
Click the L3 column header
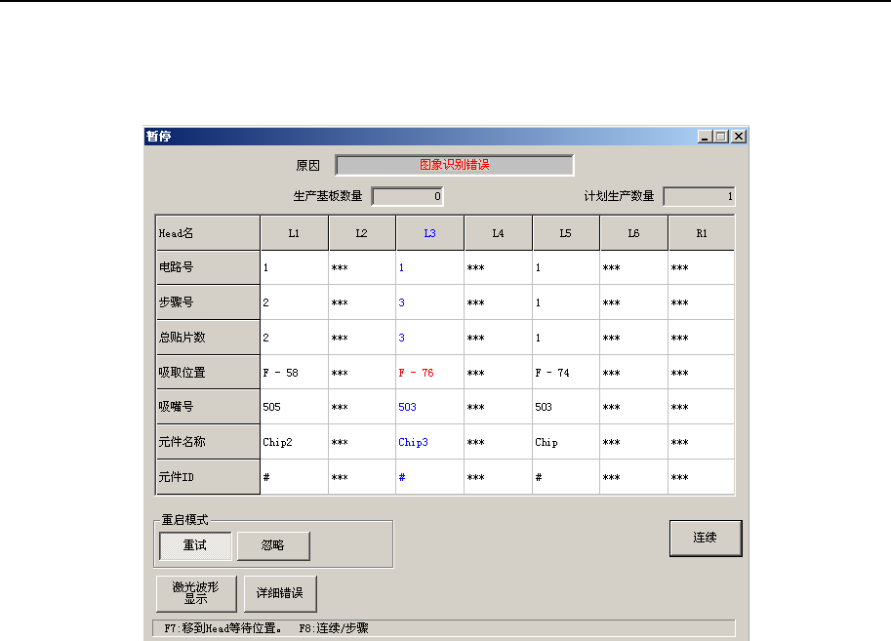pos(430,233)
